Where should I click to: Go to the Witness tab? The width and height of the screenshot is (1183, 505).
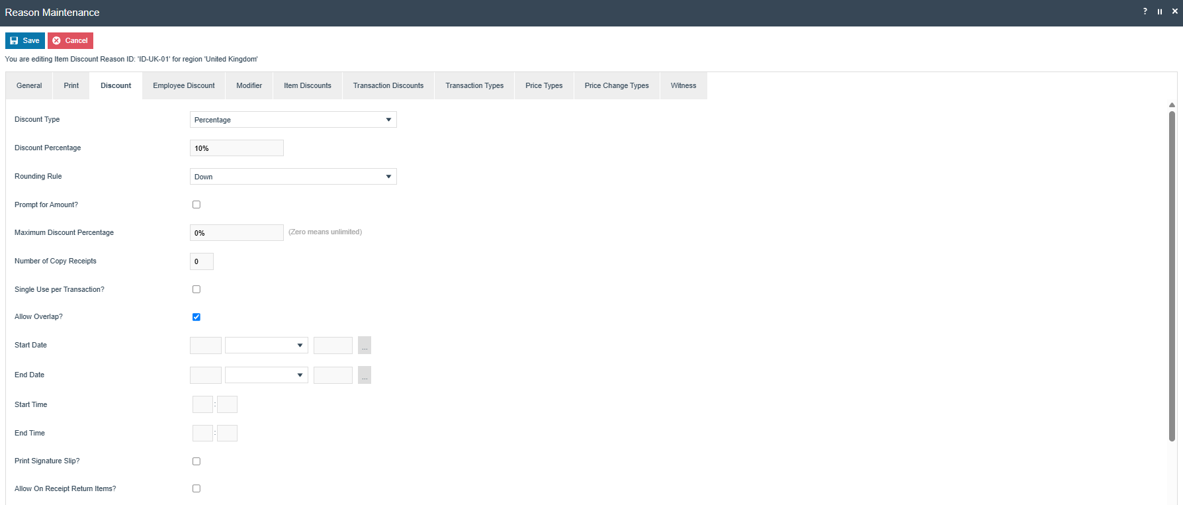(x=683, y=85)
